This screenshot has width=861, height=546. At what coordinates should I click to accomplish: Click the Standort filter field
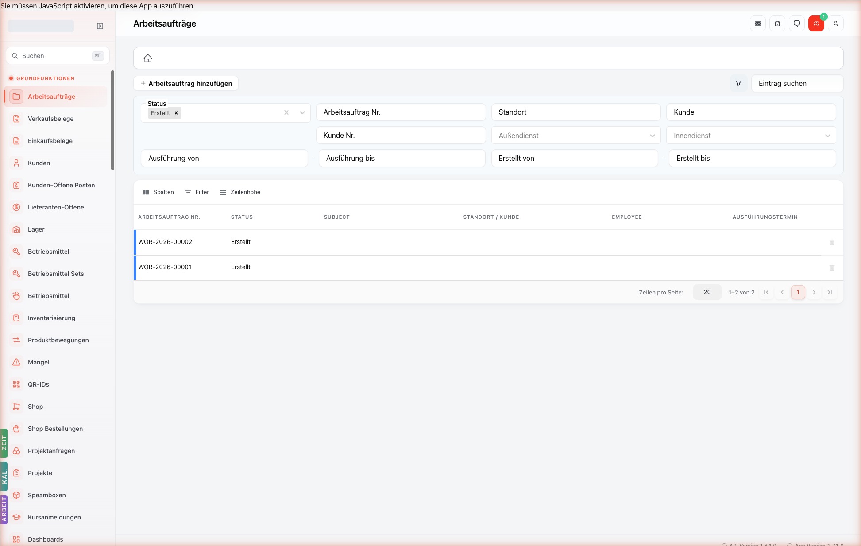576,112
